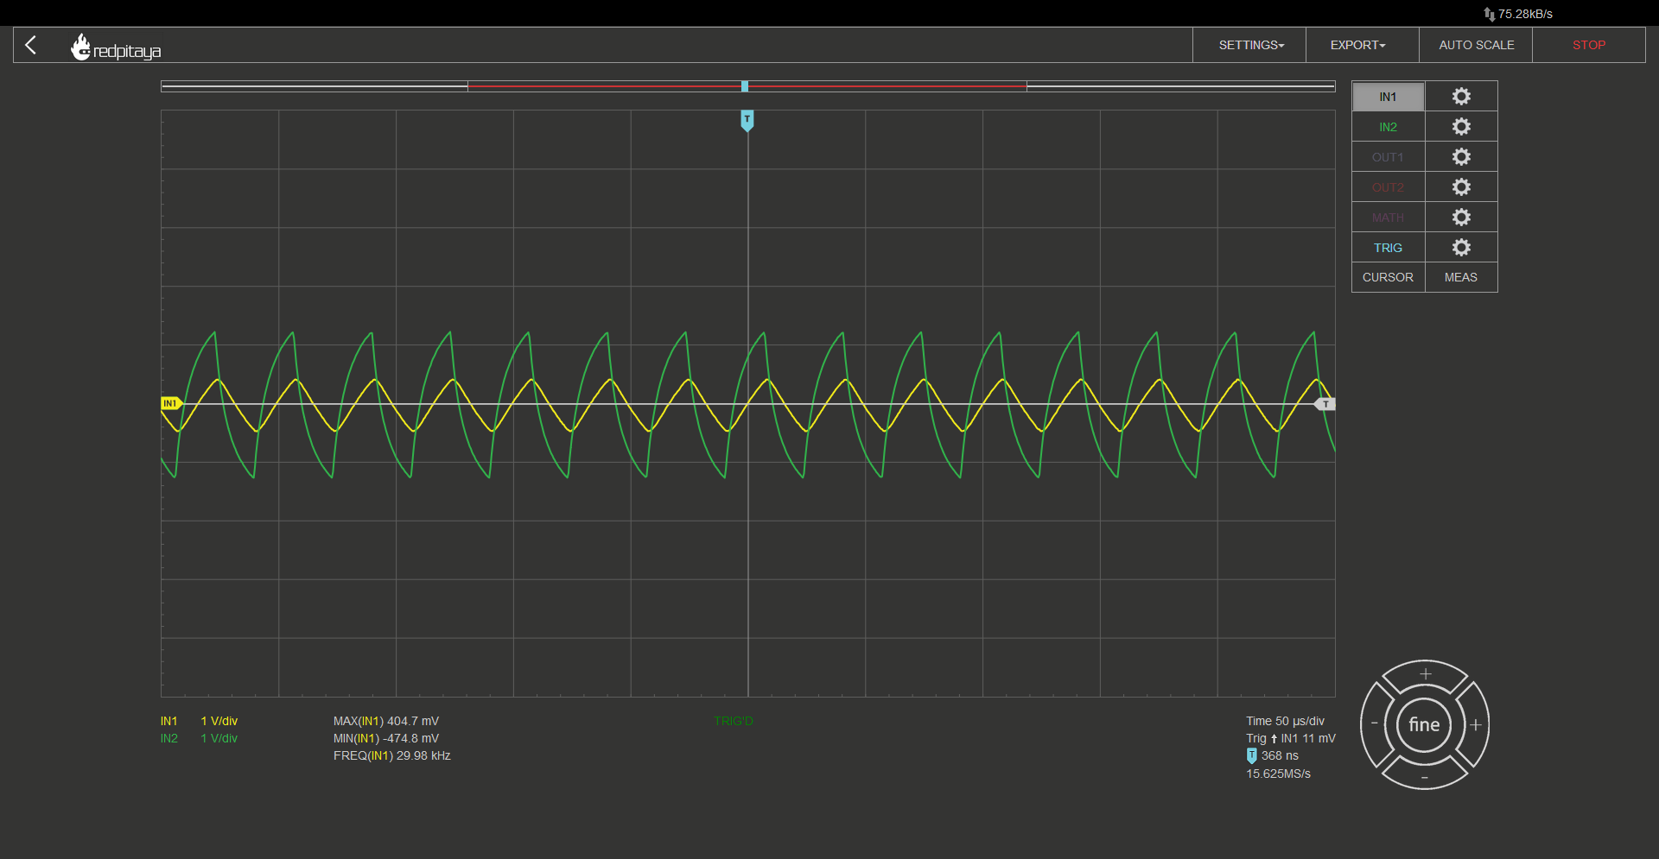Screen dimensions: 1659x859
Task: Open MATH gear settings
Action: tap(1461, 218)
